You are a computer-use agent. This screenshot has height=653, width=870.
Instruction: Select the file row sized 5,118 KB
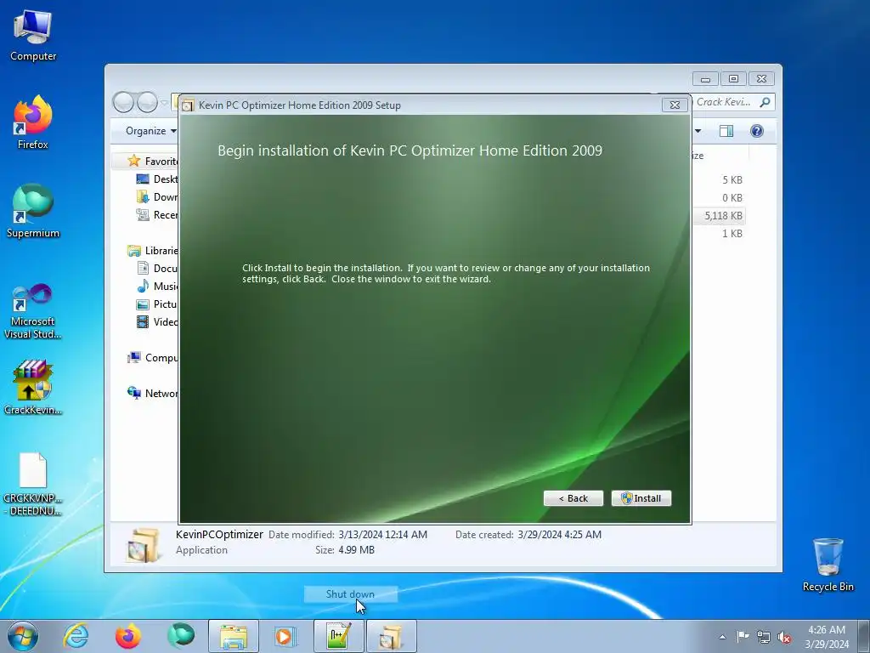click(719, 215)
